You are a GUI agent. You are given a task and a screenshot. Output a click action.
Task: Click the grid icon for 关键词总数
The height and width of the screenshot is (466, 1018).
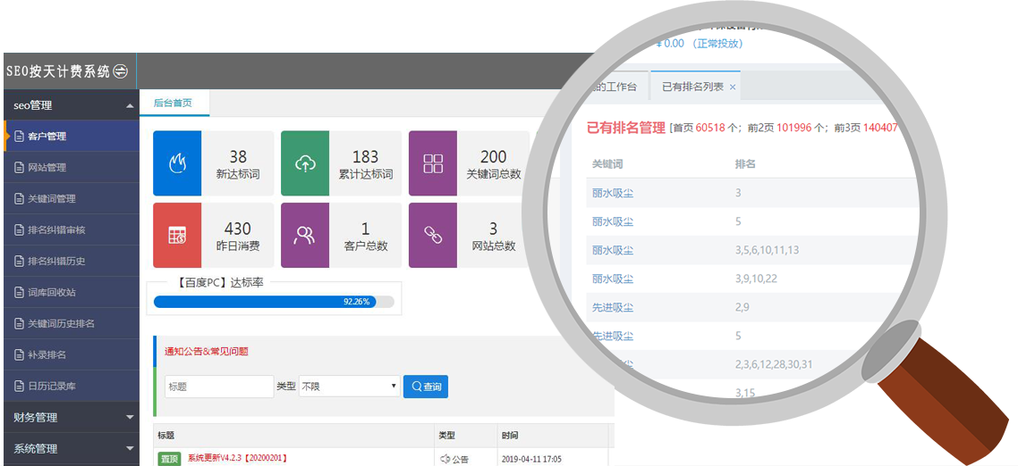pos(433,162)
